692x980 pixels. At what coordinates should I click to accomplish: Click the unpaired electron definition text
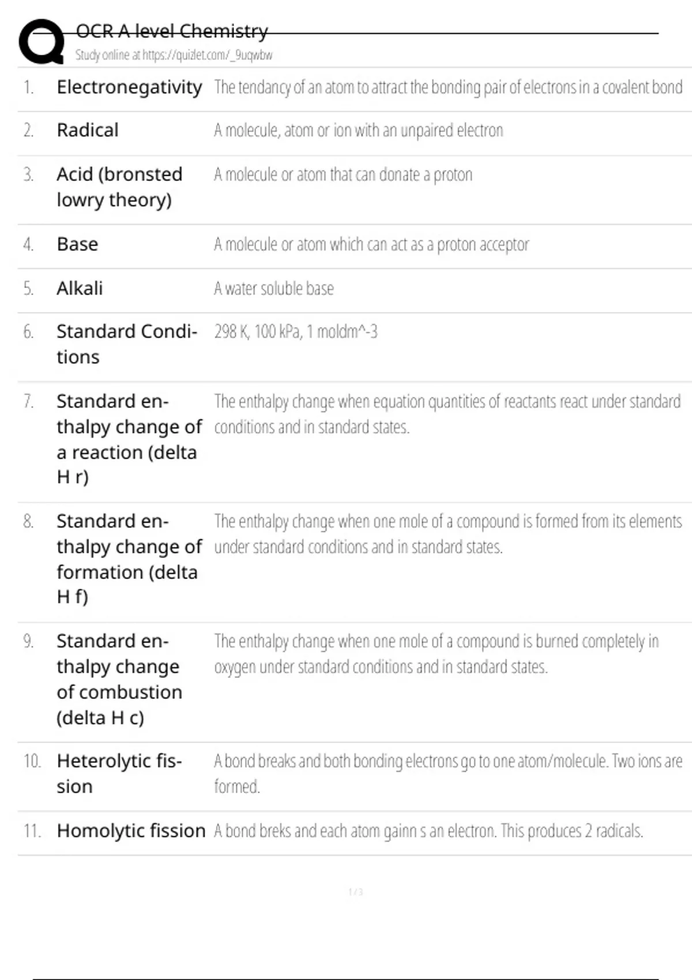[358, 131]
